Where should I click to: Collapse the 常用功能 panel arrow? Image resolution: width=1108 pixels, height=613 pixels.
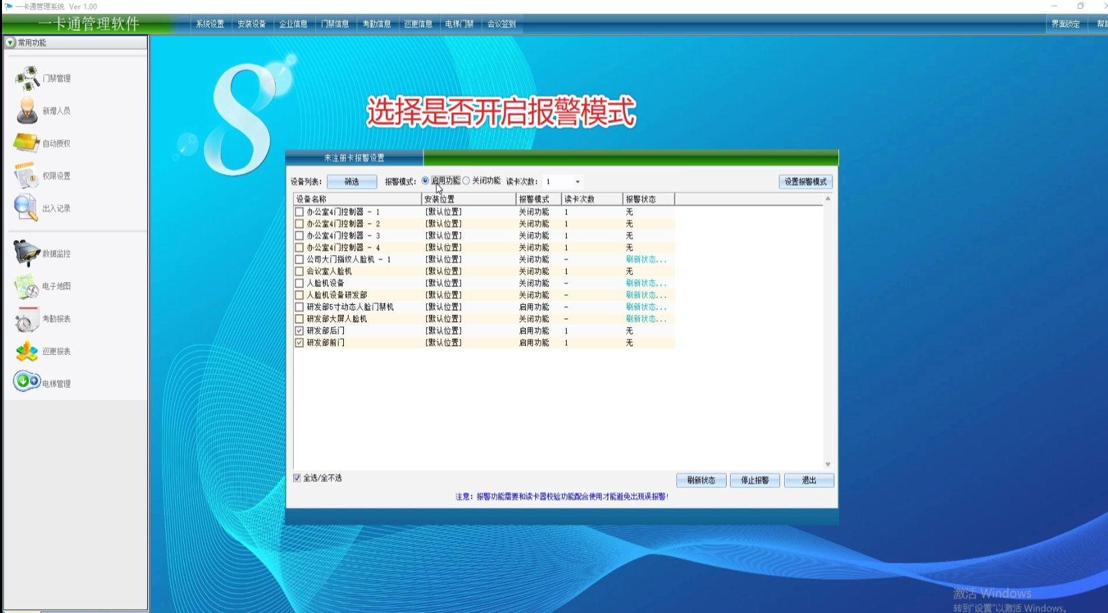(11, 43)
